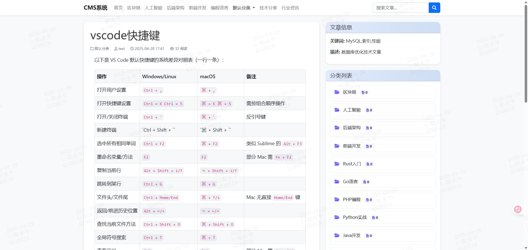
Task: Click the 'Ctrl + K Ctrl + S' shortcut code
Action: pos(163,104)
